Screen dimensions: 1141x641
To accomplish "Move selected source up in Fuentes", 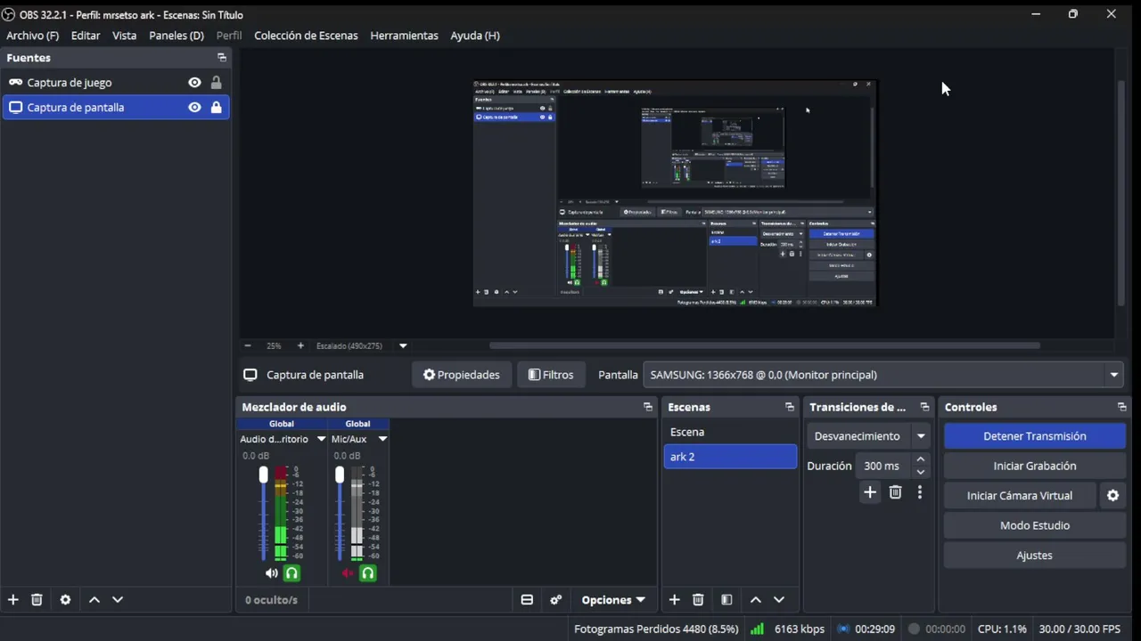I will click(94, 600).
